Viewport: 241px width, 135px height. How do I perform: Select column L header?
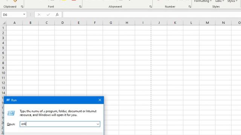click(191, 23)
